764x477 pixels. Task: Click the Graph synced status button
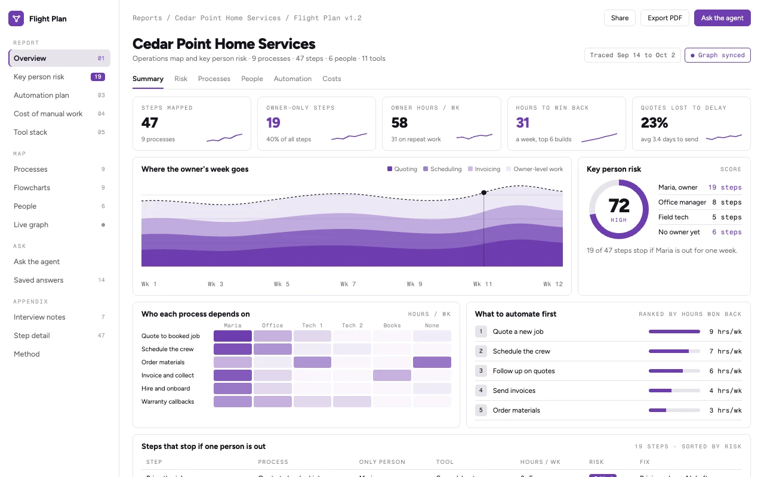717,55
